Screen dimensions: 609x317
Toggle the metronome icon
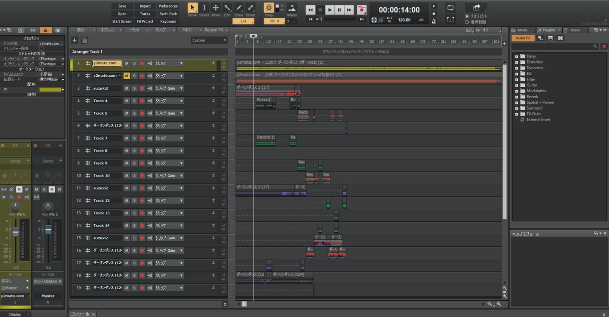pos(433,20)
